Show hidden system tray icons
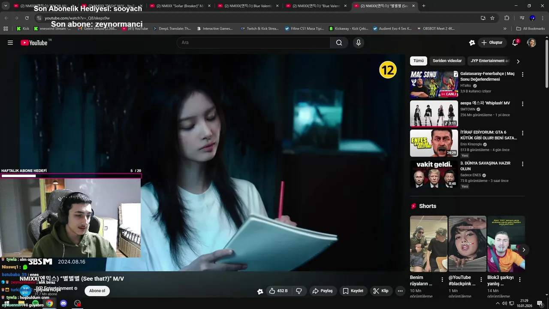The image size is (549, 309). click(x=498, y=303)
